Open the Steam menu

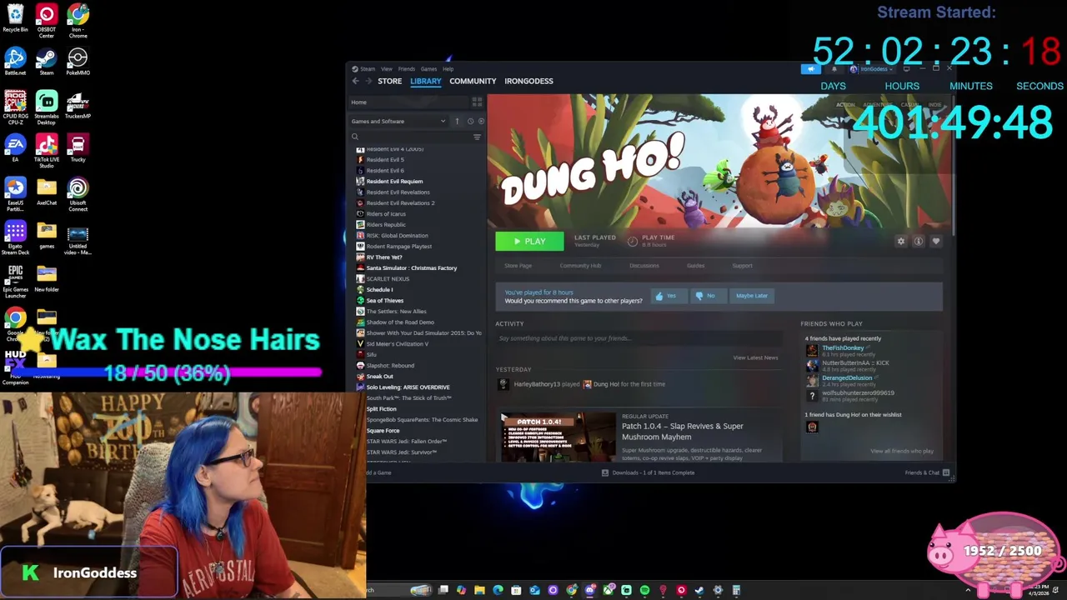[x=363, y=69]
